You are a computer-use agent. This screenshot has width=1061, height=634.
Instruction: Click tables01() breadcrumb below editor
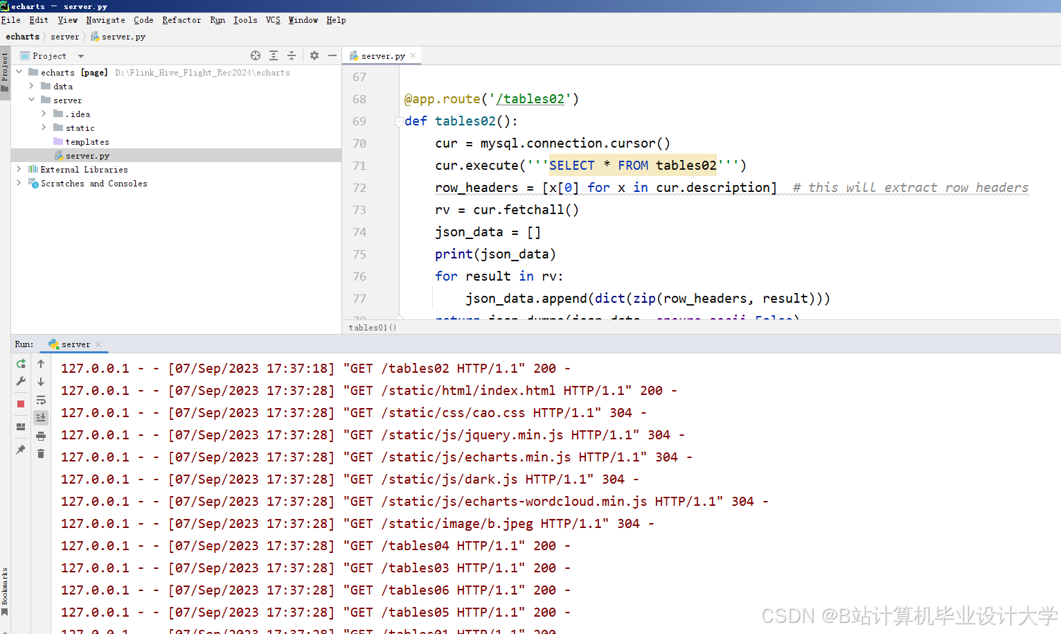click(x=373, y=327)
